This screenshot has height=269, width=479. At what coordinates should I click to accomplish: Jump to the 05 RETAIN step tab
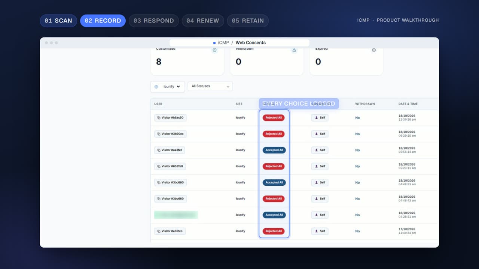click(x=248, y=21)
